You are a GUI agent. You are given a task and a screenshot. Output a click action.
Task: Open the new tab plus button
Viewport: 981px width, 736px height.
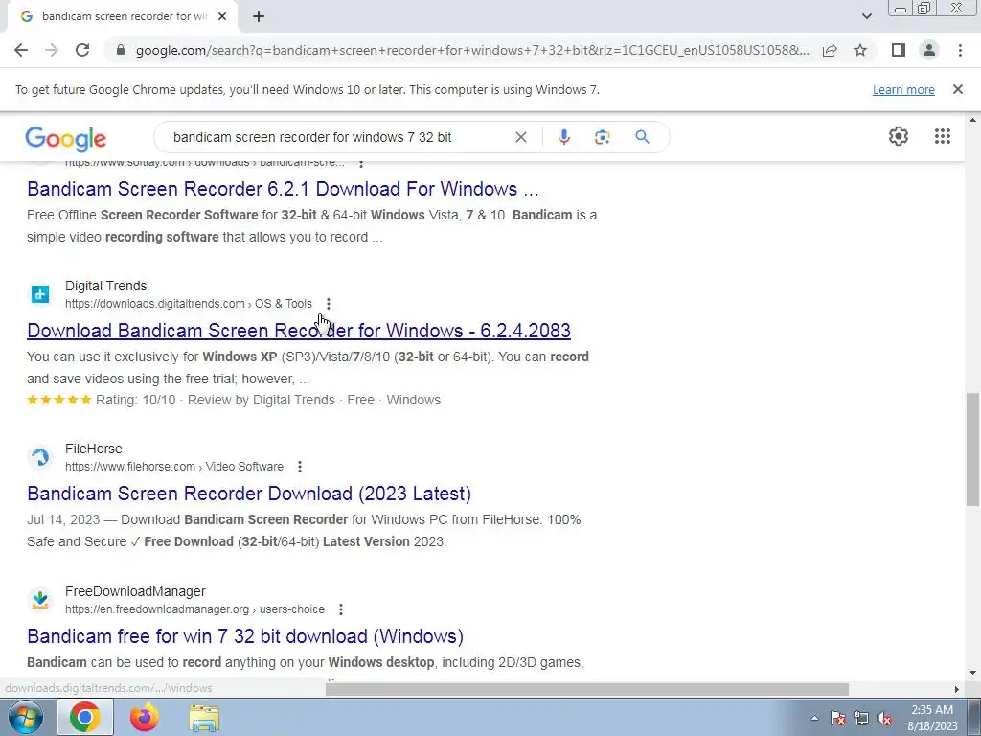pos(259,17)
